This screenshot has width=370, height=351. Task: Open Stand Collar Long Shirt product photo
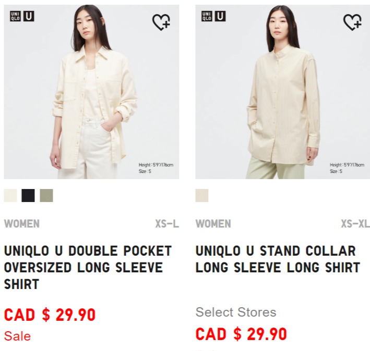pos(283,92)
